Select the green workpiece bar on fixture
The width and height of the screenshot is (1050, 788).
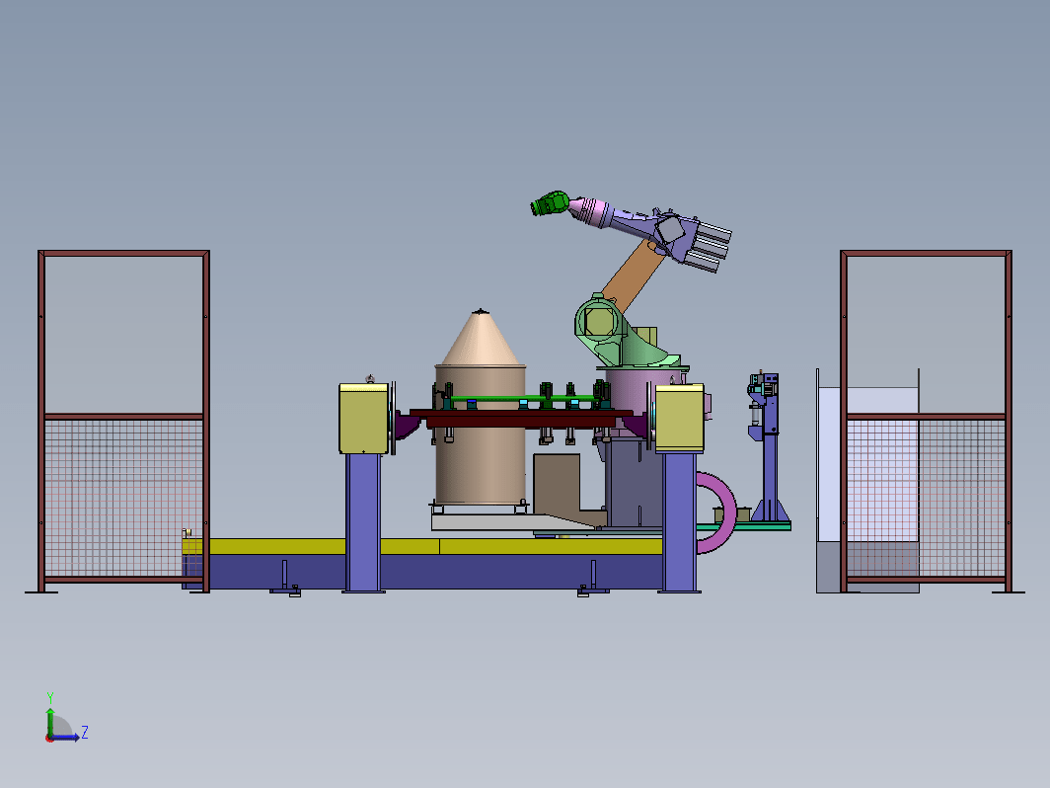coord(524,399)
